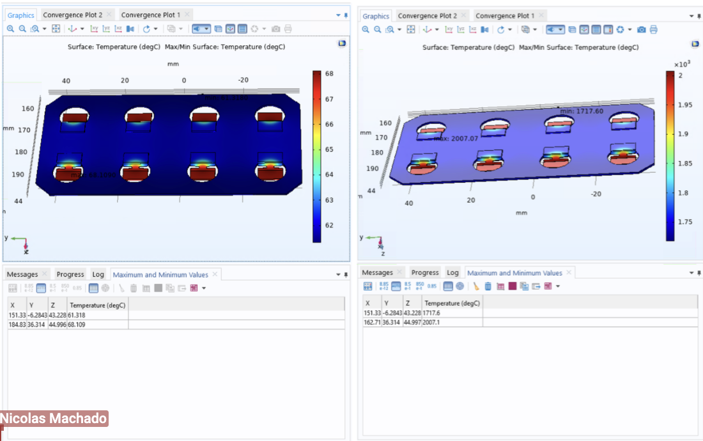This screenshot has height=441, width=703.
Task: Set YZ view in the right Graphics window
Action: [x=461, y=29]
